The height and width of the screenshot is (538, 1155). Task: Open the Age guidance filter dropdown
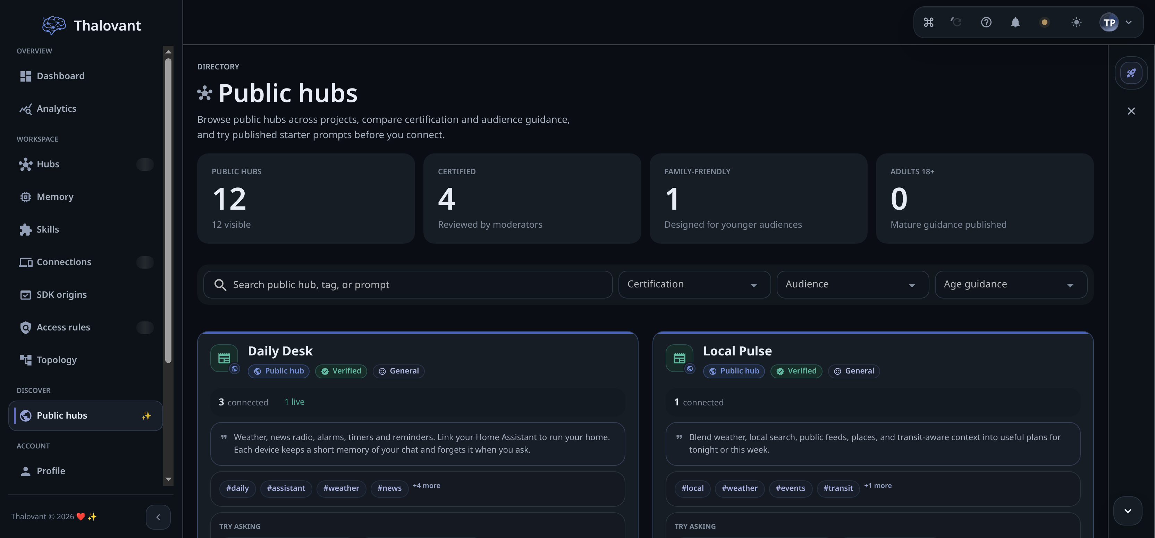1011,285
